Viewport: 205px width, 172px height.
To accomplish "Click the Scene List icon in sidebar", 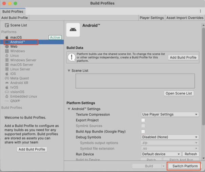I will click(x=7, y=25).
